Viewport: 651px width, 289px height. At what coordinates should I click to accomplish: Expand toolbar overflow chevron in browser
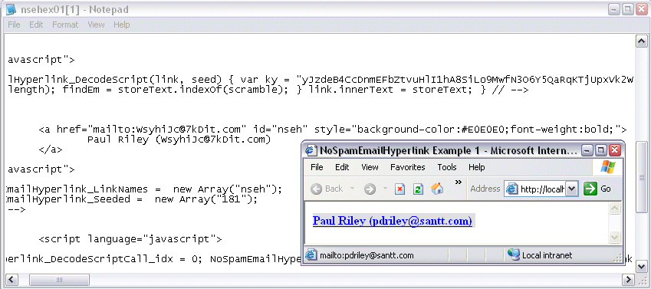(459, 182)
